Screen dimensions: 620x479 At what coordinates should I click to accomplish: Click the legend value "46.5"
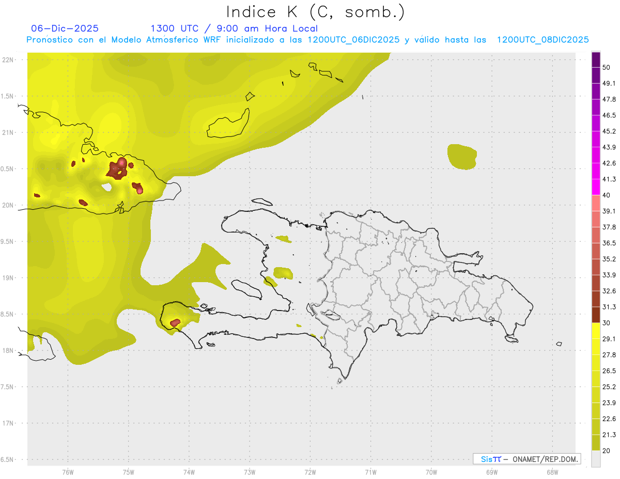[609, 115]
